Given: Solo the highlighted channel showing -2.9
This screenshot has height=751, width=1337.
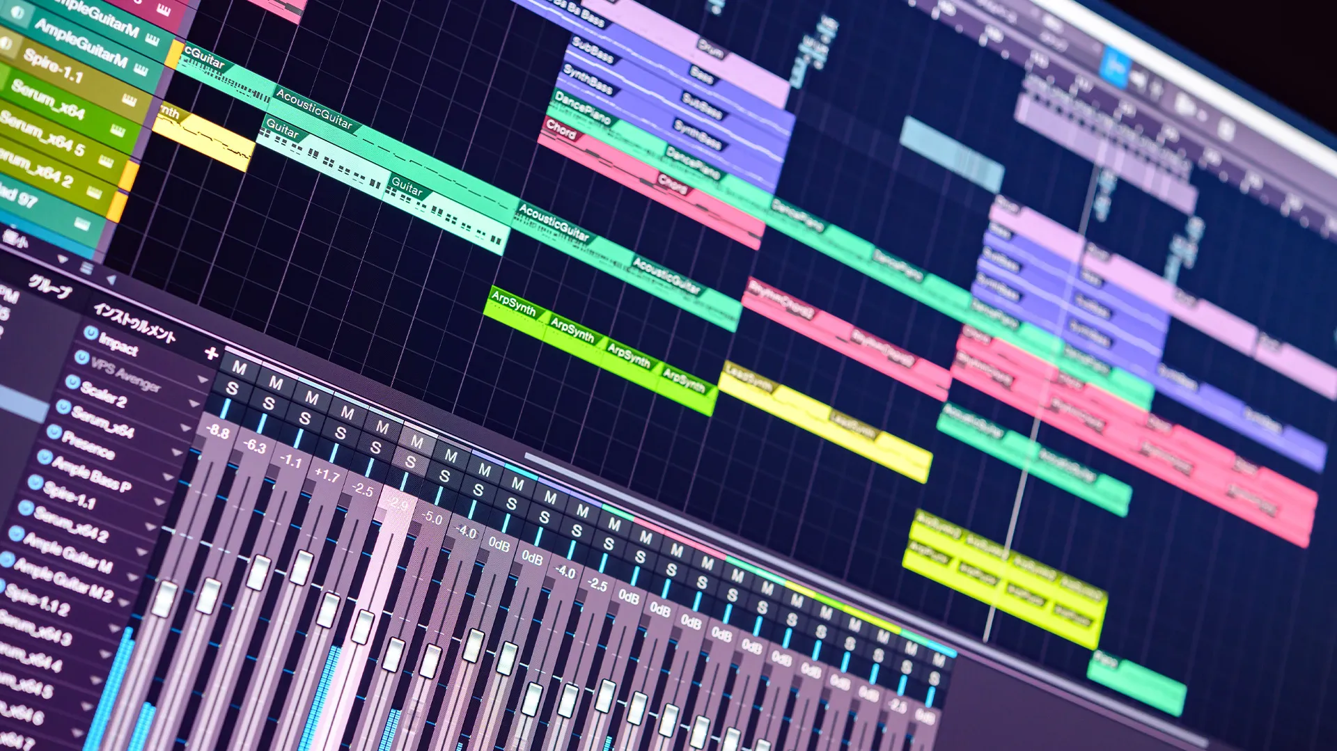Looking at the screenshot, I should point(410,461).
